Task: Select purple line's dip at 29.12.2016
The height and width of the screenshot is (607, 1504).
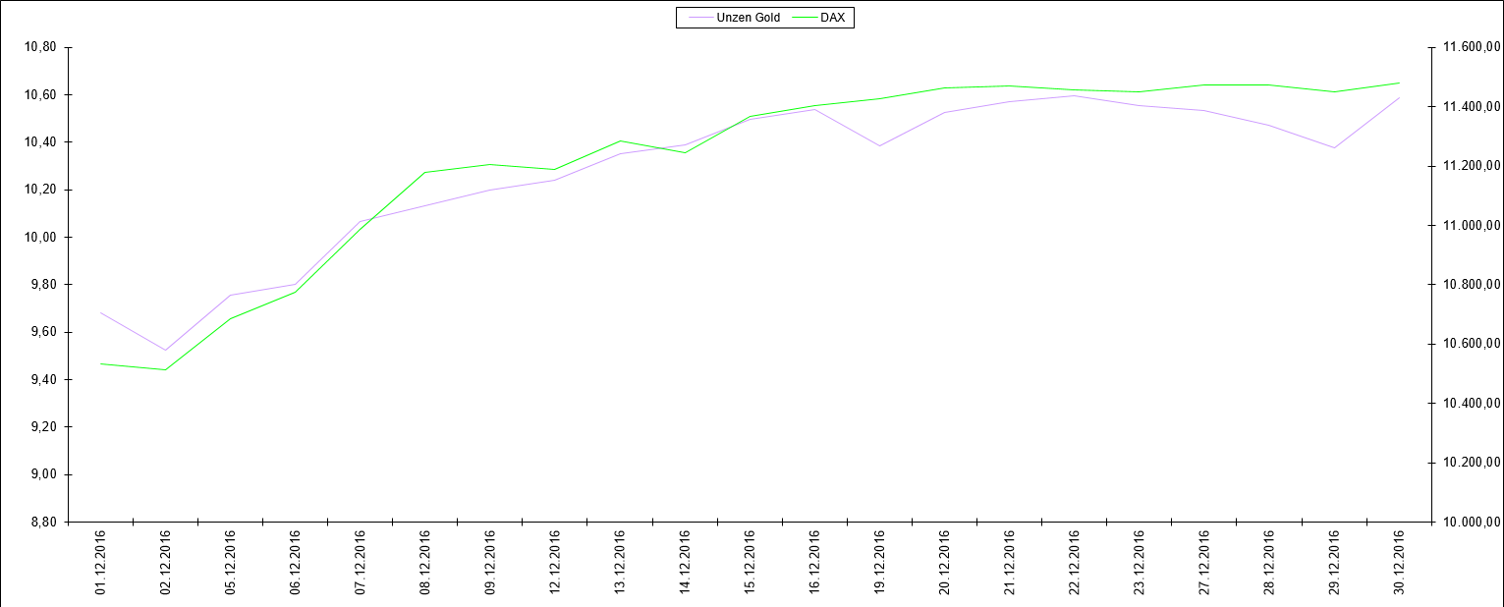Action: [1334, 148]
